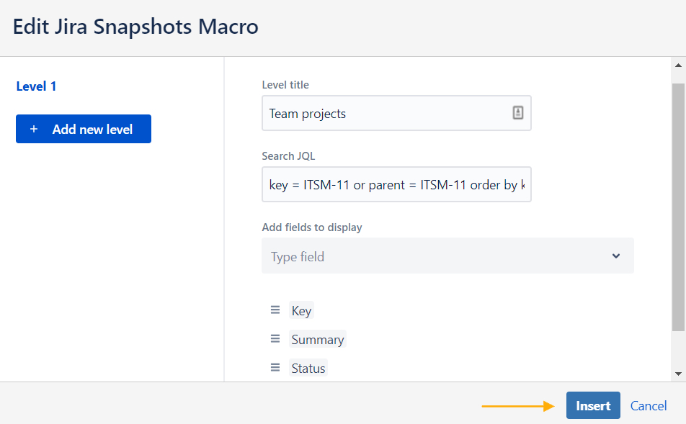Image resolution: width=686 pixels, height=424 pixels.
Task: Click the drag handle beside Status field
Action: pos(275,368)
